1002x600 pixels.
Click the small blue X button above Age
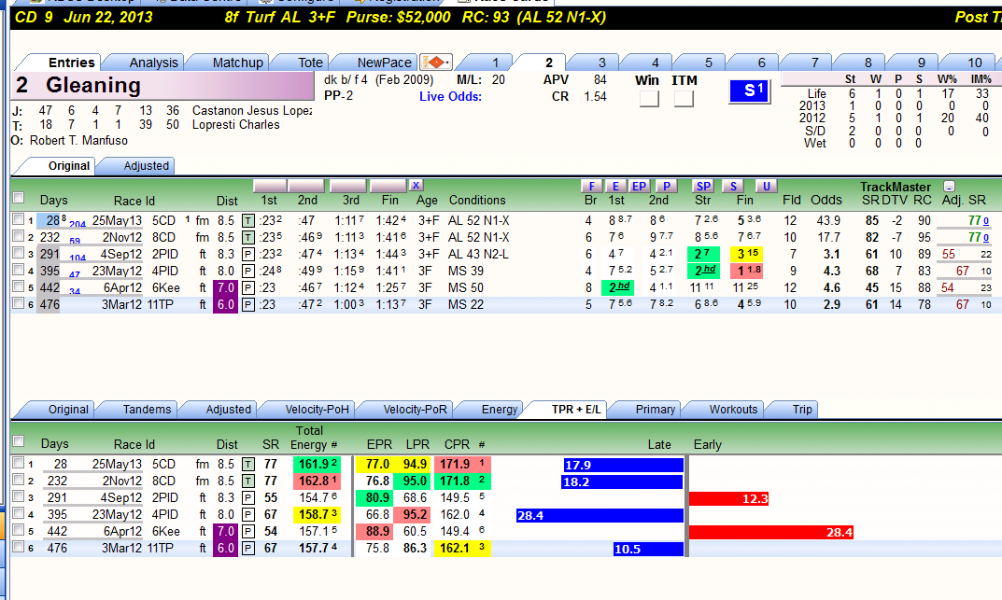coord(416,185)
